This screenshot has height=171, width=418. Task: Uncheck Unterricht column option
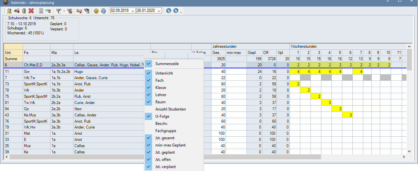pyautogui.click(x=174, y=73)
